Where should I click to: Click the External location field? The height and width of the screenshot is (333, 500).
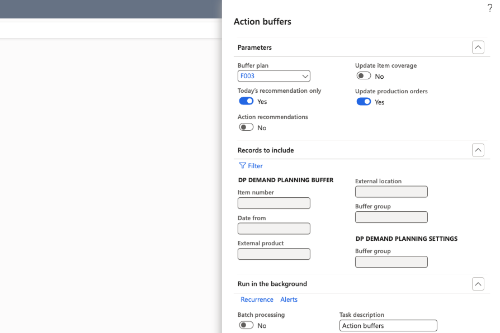click(391, 192)
